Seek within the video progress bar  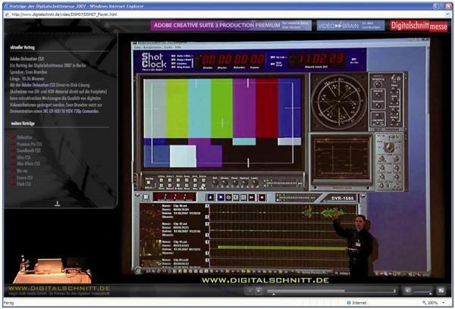click(x=326, y=291)
